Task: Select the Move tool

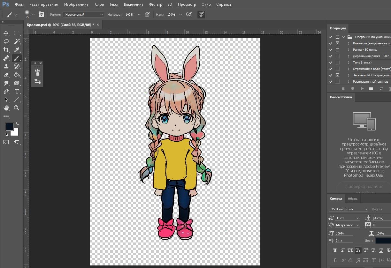Action: click(x=6, y=33)
